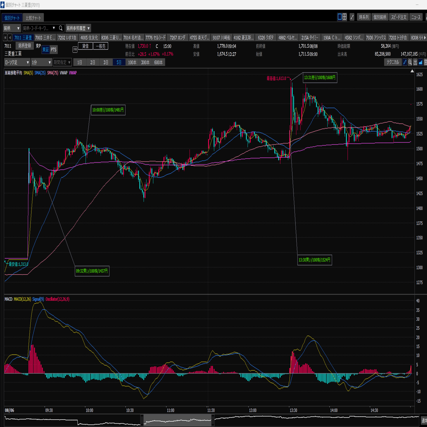This screenshot has width=427, height=427.
Task: Click the 出 toolbar icon
Action: [415, 62]
